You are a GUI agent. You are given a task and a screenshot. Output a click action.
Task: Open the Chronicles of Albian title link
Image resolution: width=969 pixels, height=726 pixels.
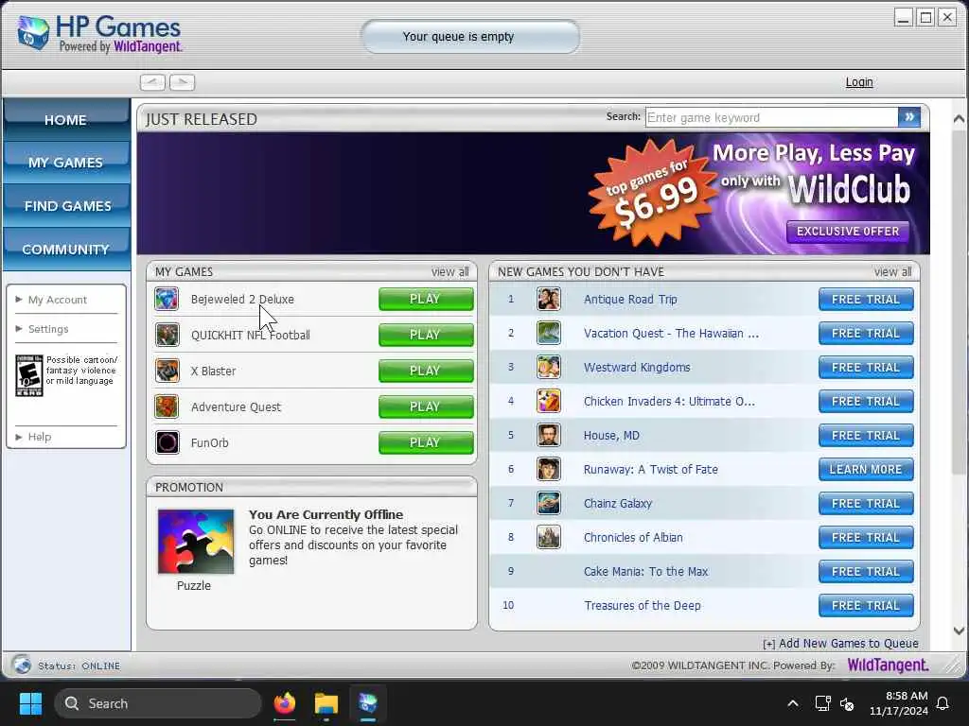633,537
